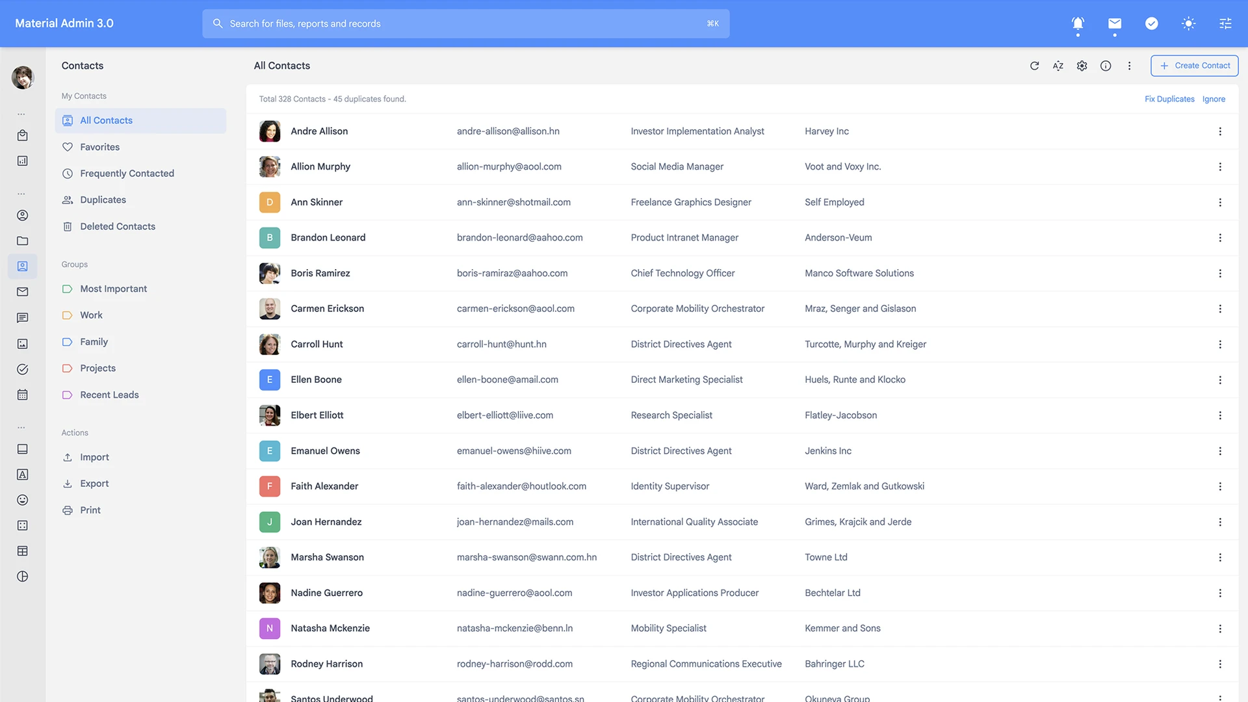Select the Family group
The width and height of the screenshot is (1248, 702).
pos(140,342)
